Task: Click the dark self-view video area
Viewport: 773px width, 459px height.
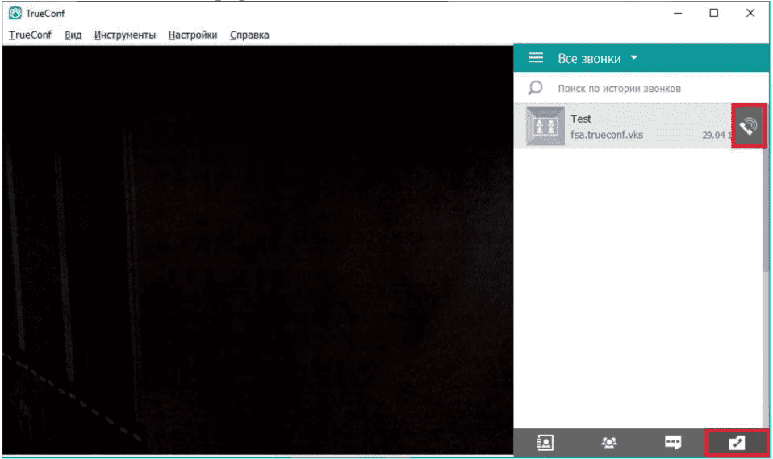Action: [x=258, y=250]
